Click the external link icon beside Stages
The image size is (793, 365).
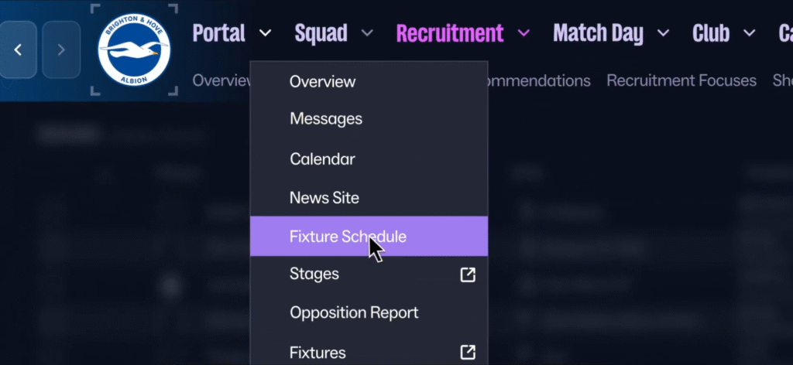coord(468,275)
